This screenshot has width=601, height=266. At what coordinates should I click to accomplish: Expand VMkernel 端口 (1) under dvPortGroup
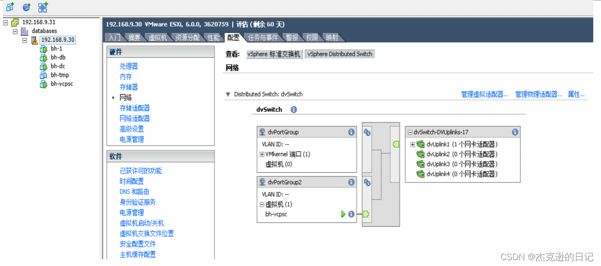click(262, 154)
